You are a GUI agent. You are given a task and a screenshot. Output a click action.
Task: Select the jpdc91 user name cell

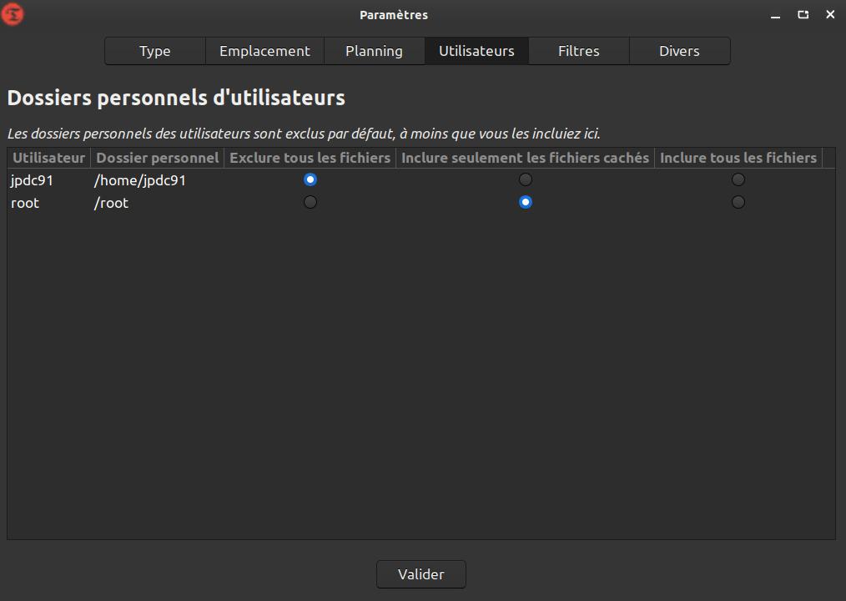coord(32,180)
